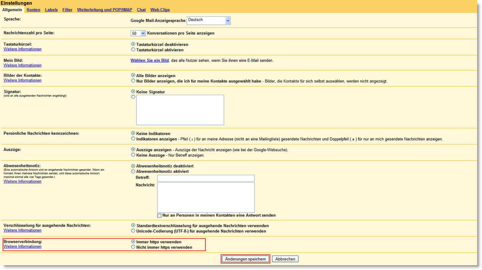Select 'Standardtextverschlüsselung' for outgoing messages

[x=133, y=225]
